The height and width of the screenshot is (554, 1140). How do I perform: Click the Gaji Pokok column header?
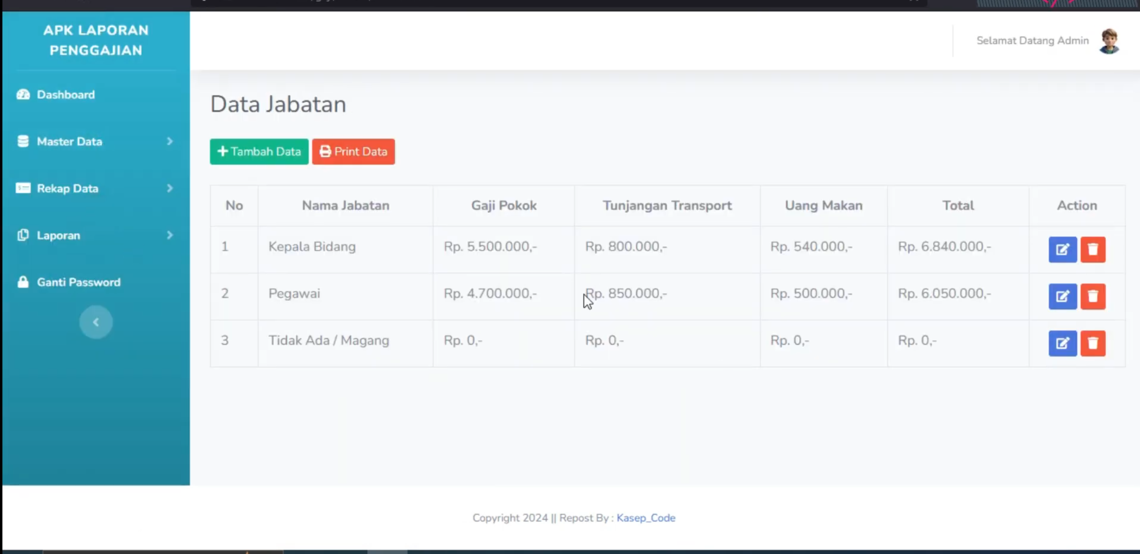504,205
